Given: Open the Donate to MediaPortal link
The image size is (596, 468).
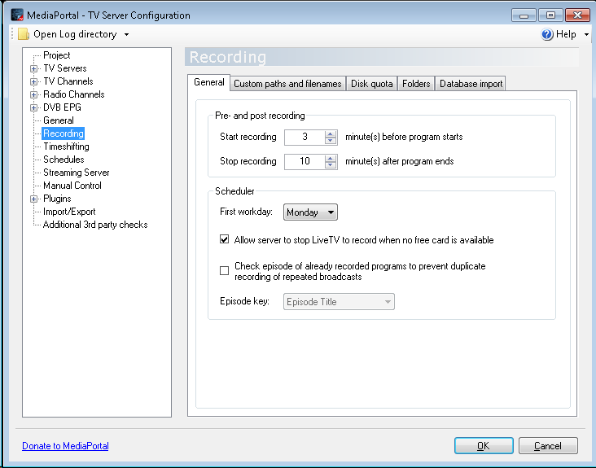Looking at the screenshot, I should 65,445.
